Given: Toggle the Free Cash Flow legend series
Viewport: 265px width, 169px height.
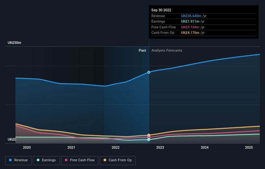Looking at the screenshot, I should pyautogui.click(x=80, y=160).
